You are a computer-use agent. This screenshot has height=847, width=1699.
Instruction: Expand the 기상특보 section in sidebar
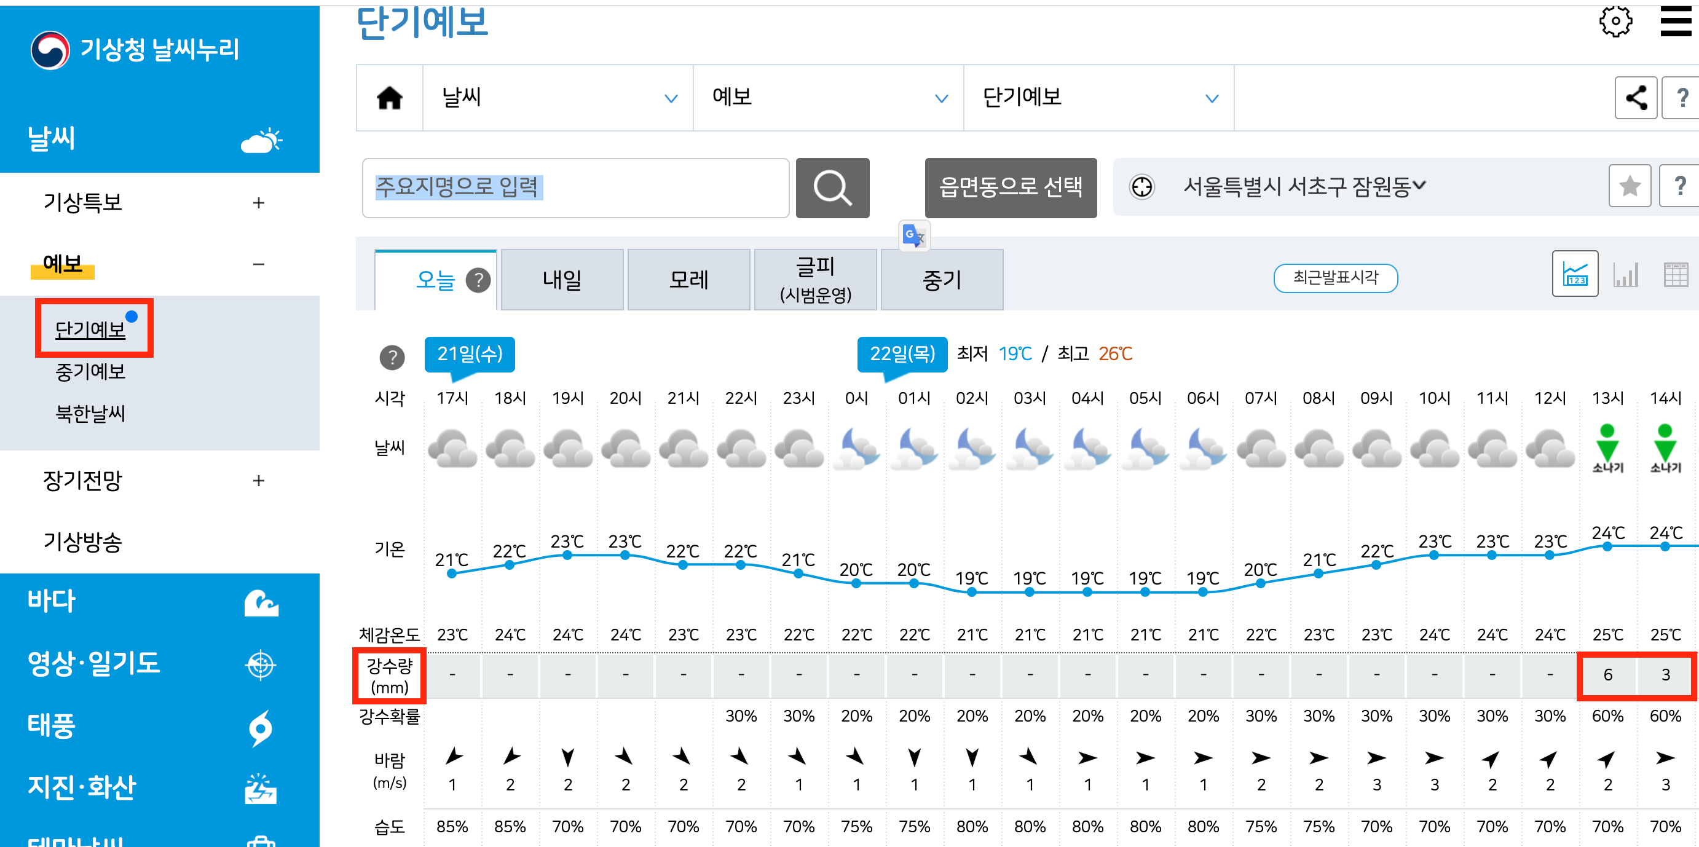(x=258, y=204)
